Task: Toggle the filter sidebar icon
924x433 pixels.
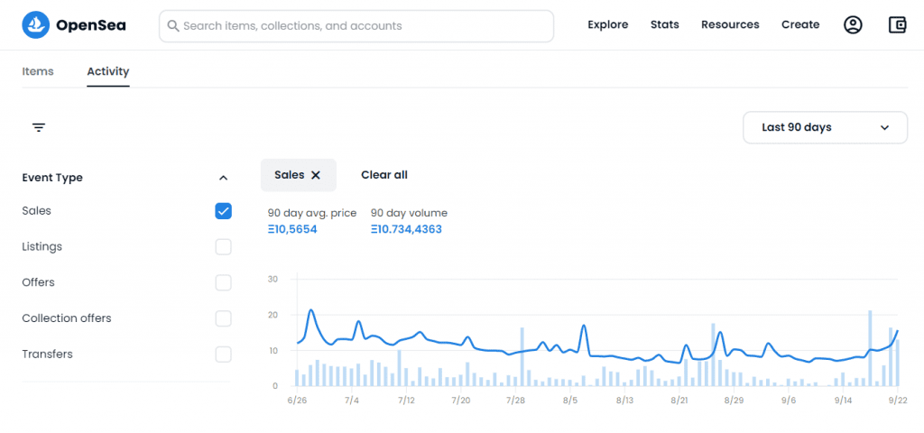Action: (39, 127)
